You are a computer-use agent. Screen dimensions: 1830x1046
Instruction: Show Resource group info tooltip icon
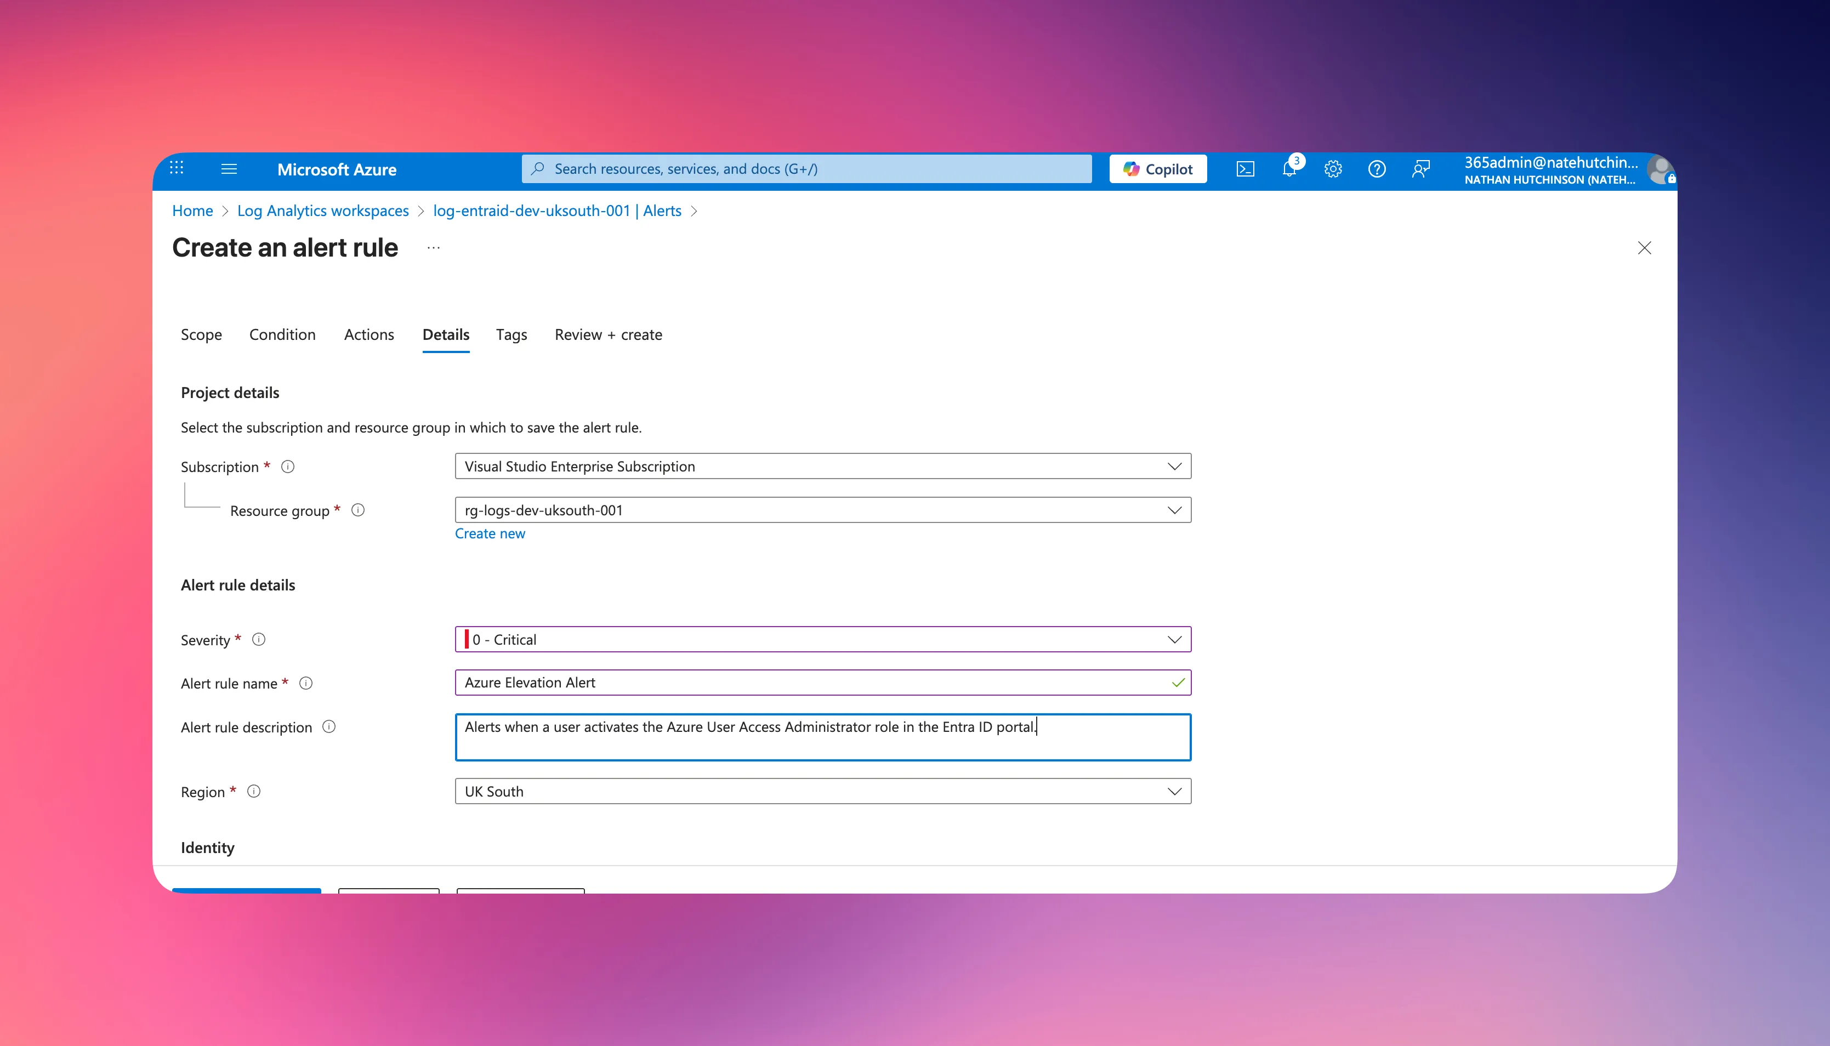357,510
